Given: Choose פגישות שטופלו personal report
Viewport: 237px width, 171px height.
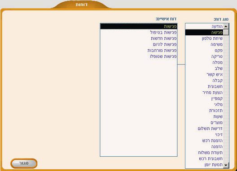Looking at the screenshot, I should [139, 56].
